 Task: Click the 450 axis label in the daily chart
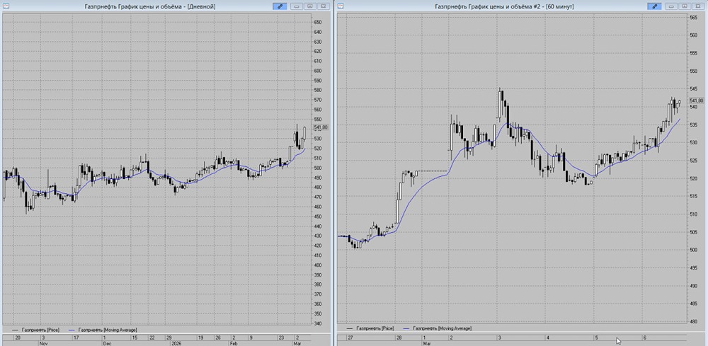point(318,217)
